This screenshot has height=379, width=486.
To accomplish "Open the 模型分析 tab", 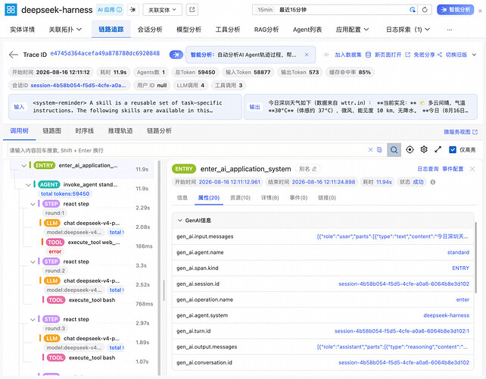I will coord(188,30).
